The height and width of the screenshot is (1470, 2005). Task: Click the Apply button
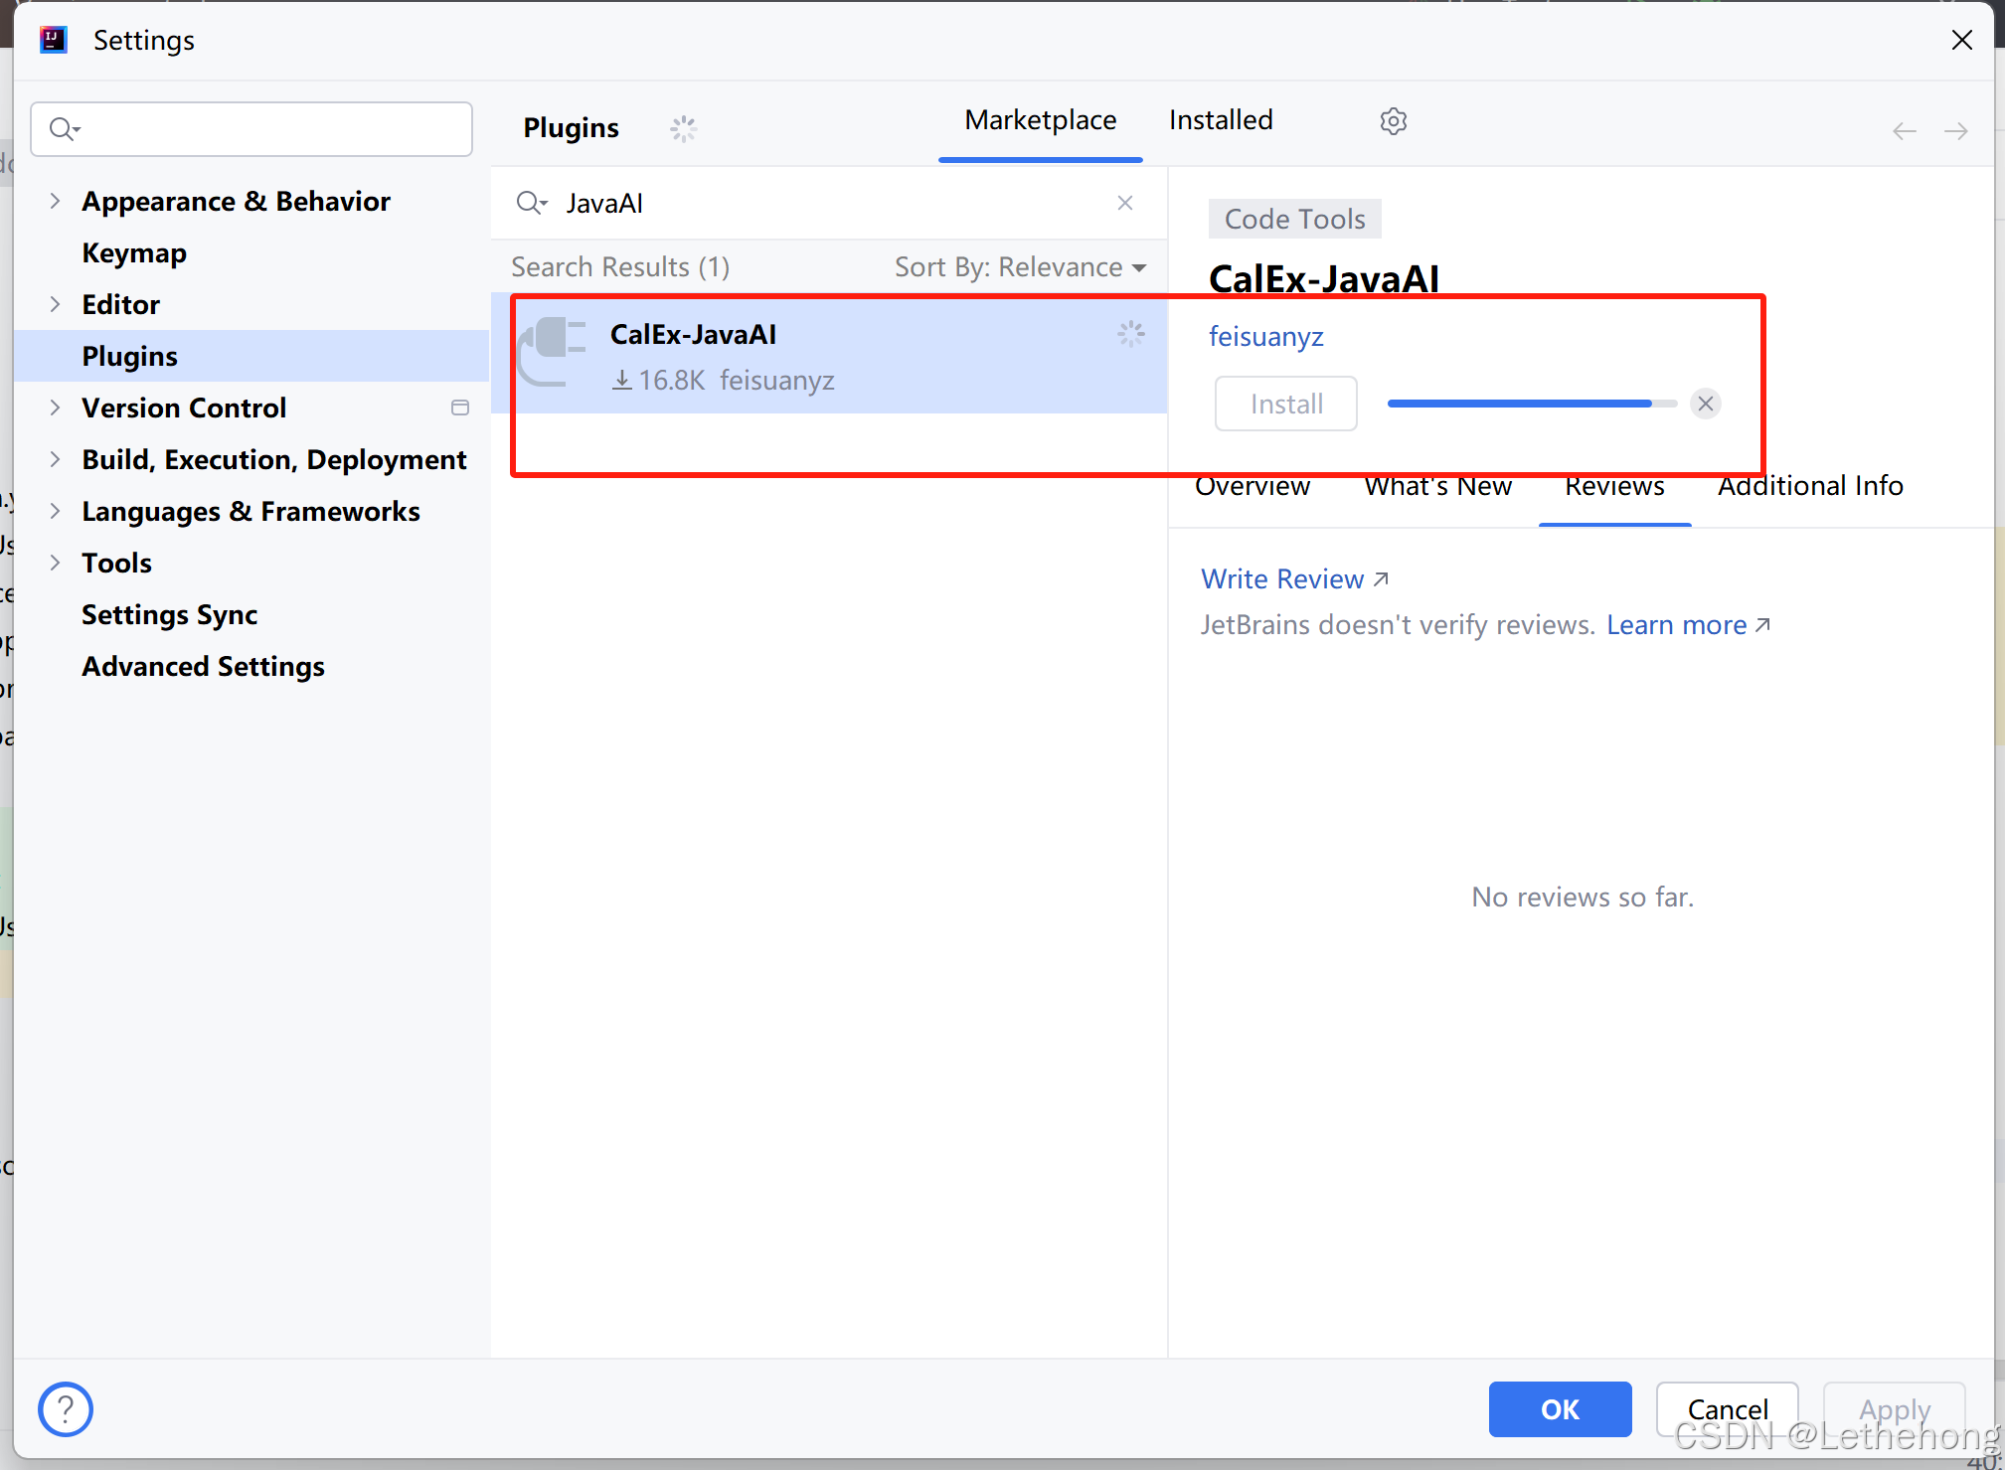tap(1894, 1409)
